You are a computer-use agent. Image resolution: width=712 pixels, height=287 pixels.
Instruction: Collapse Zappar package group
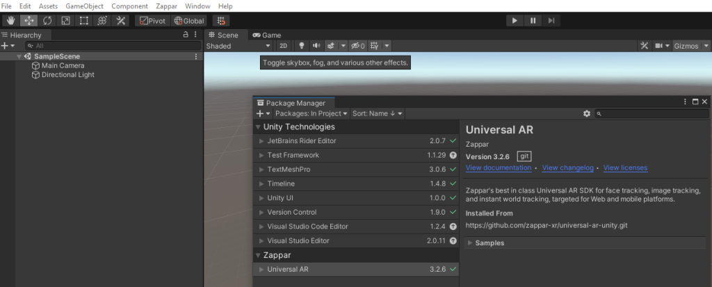[259, 255]
